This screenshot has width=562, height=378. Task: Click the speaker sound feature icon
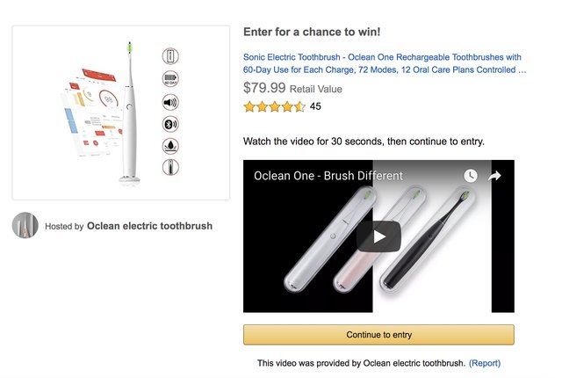(x=170, y=103)
